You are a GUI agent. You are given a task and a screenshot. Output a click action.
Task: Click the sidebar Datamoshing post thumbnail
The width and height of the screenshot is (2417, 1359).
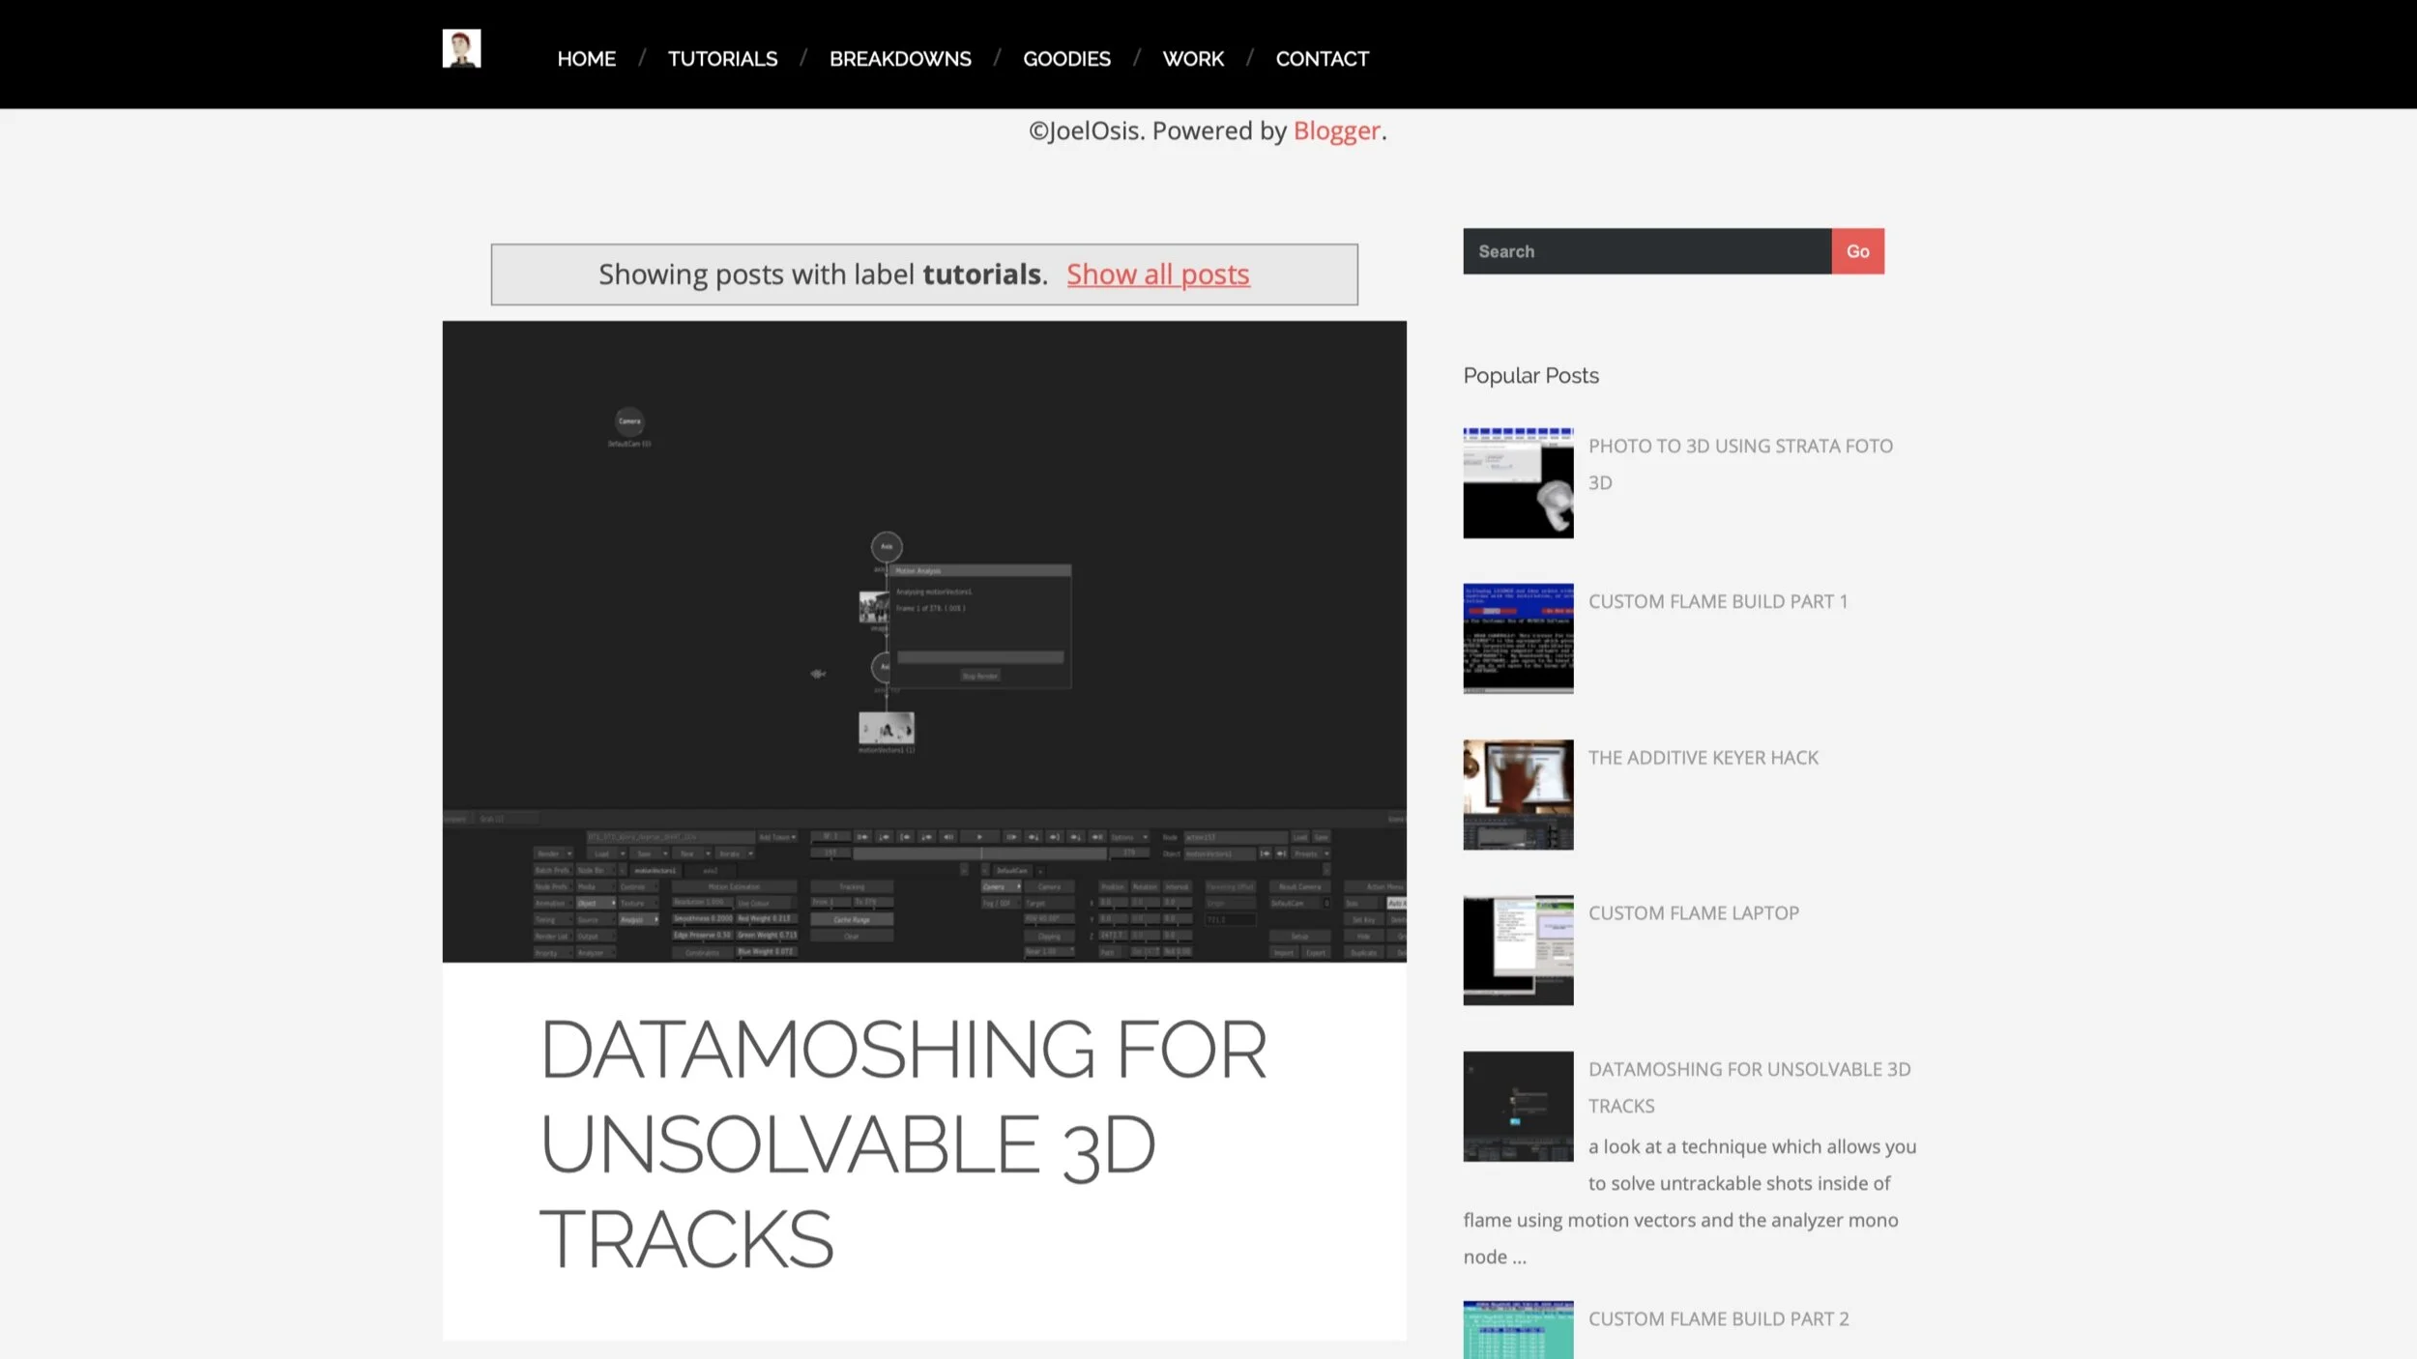[x=1518, y=1106]
